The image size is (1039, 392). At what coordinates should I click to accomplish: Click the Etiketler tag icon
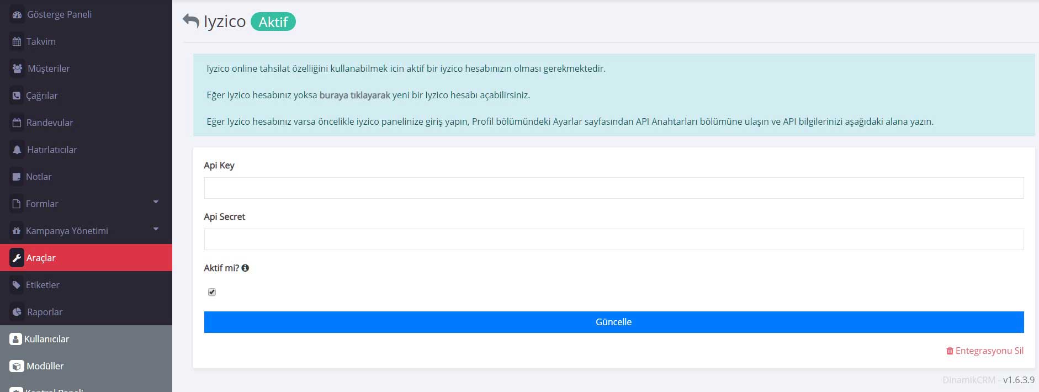(17, 285)
